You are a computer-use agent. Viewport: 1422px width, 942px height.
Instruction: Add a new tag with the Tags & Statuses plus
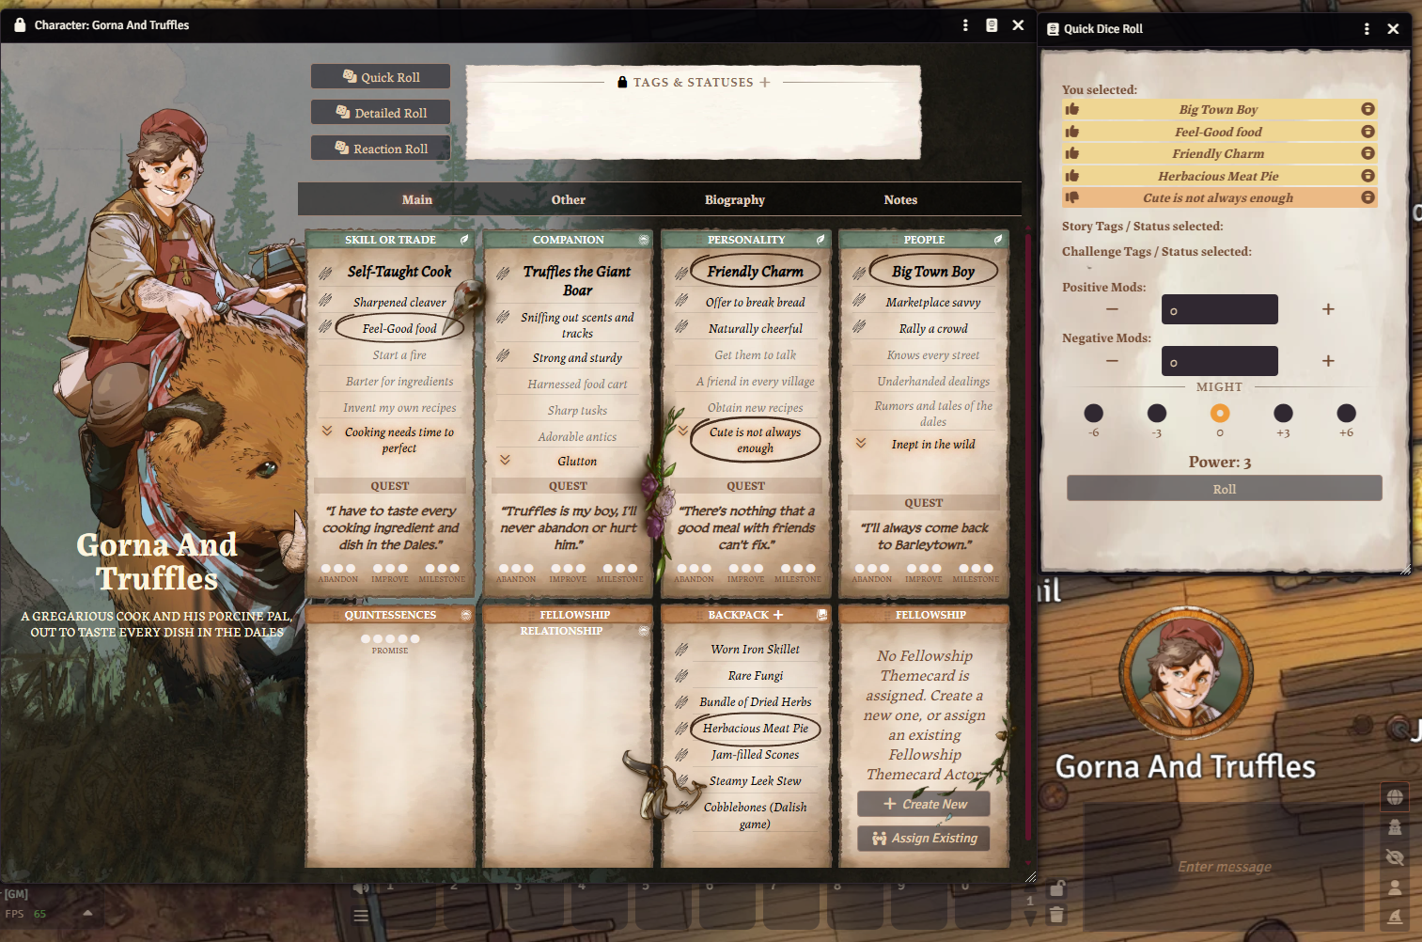(x=765, y=83)
